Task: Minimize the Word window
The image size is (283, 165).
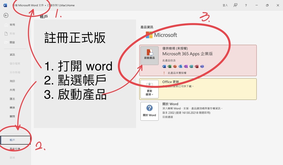Action: coord(256,6)
